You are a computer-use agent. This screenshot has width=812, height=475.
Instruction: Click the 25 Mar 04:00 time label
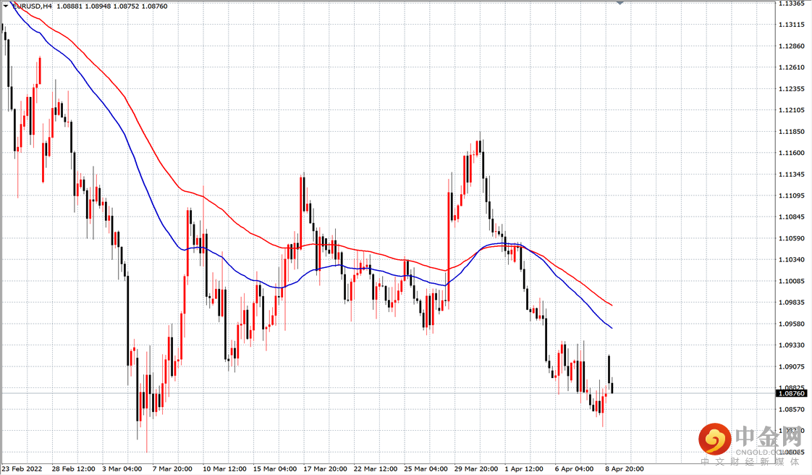[x=426, y=468]
